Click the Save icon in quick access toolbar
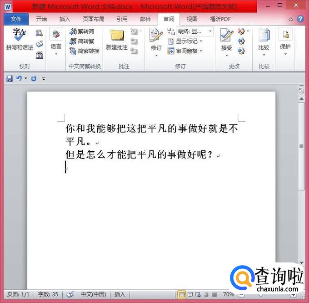 pyautogui.click(x=9, y=79)
